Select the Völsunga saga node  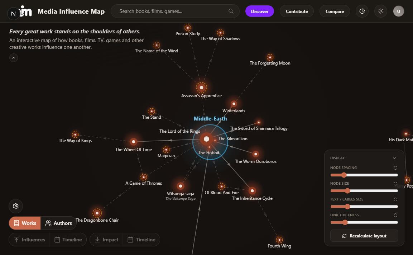click(181, 186)
